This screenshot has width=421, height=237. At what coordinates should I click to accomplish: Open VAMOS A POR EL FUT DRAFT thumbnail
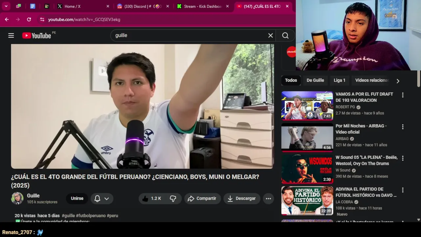307,106
